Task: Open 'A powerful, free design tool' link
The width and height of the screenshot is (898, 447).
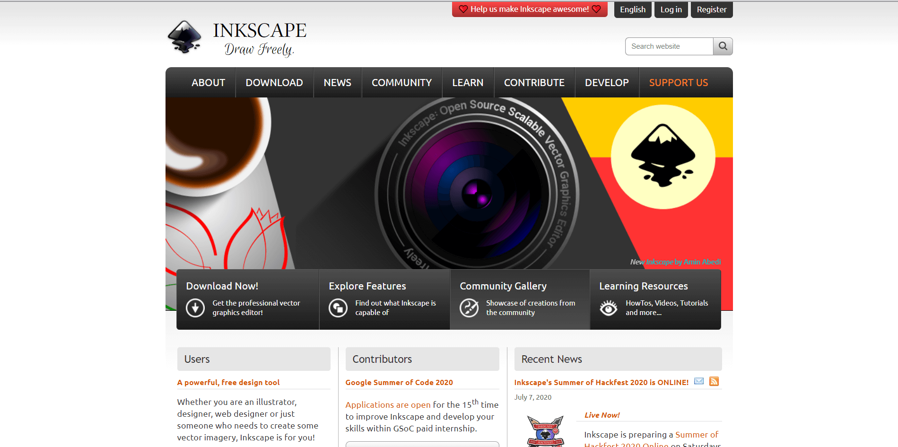Action: (228, 382)
